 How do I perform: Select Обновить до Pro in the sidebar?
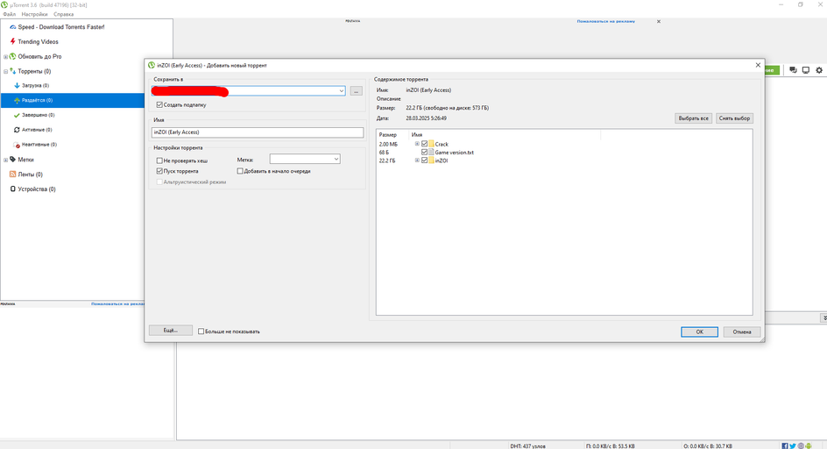click(39, 56)
